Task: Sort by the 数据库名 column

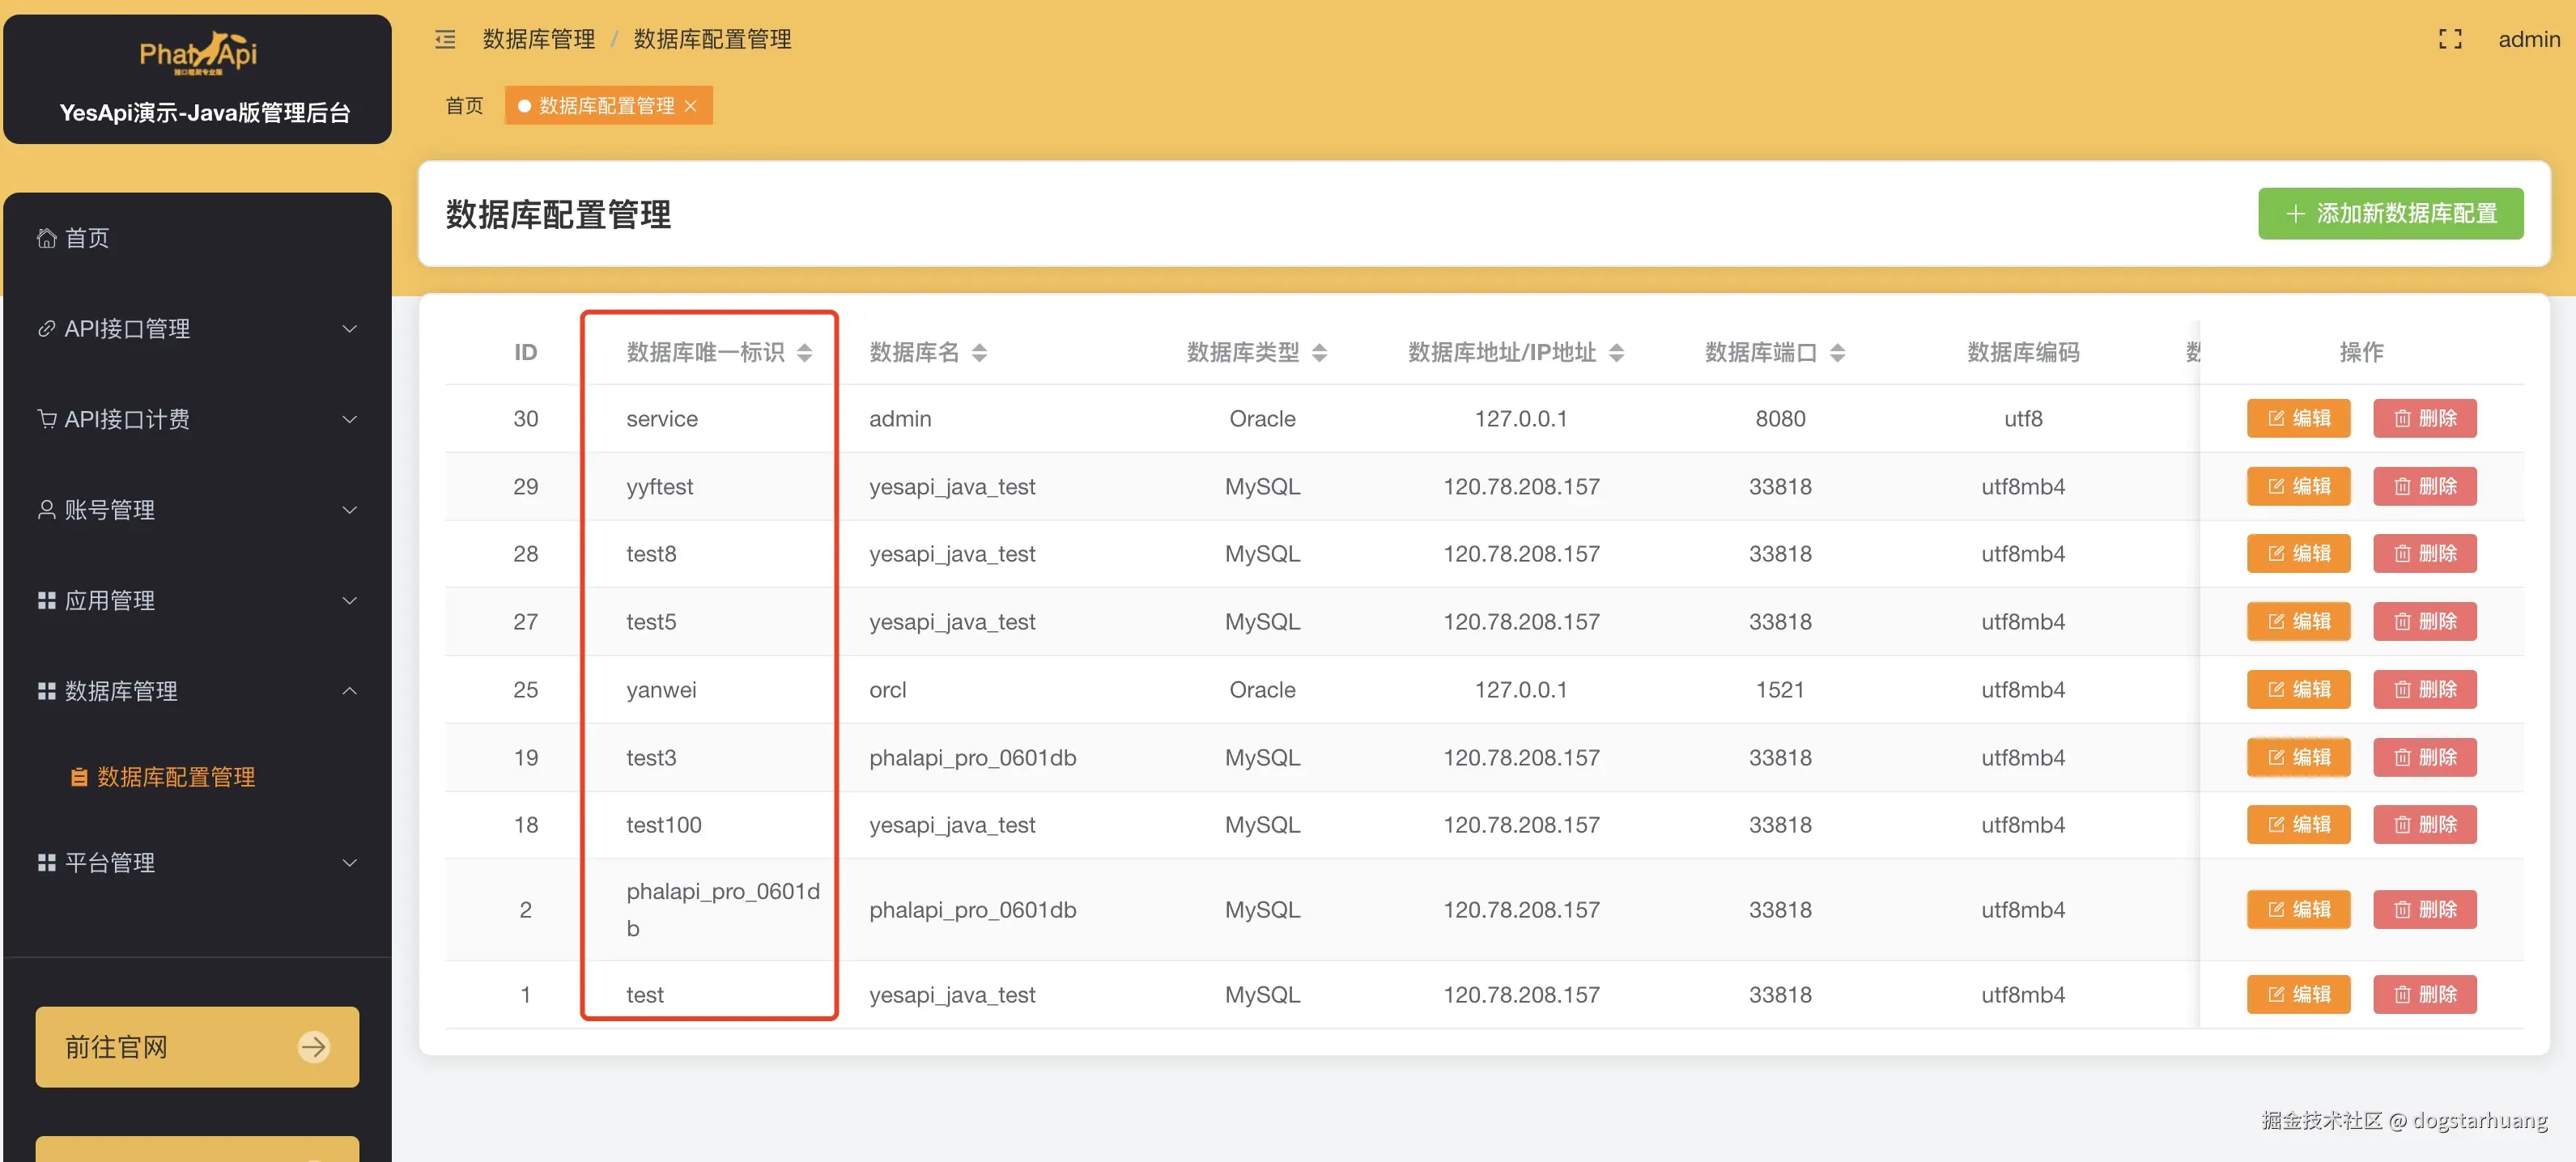Action: pyautogui.click(x=979, y=353)
